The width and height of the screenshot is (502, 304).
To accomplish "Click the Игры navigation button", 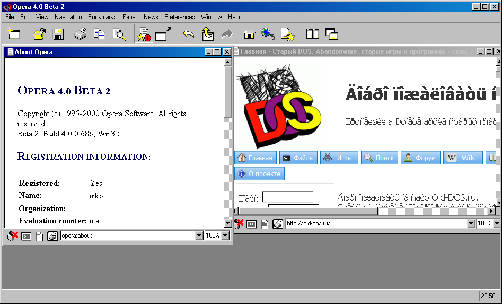I will coord(339,158).
